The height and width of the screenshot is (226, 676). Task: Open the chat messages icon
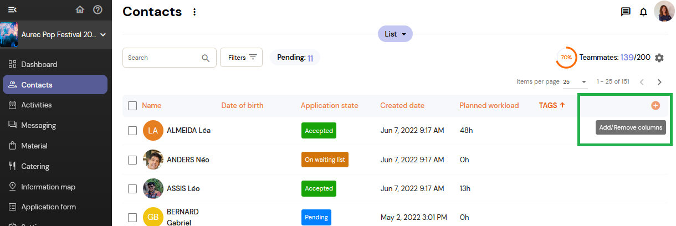point(626,12)
